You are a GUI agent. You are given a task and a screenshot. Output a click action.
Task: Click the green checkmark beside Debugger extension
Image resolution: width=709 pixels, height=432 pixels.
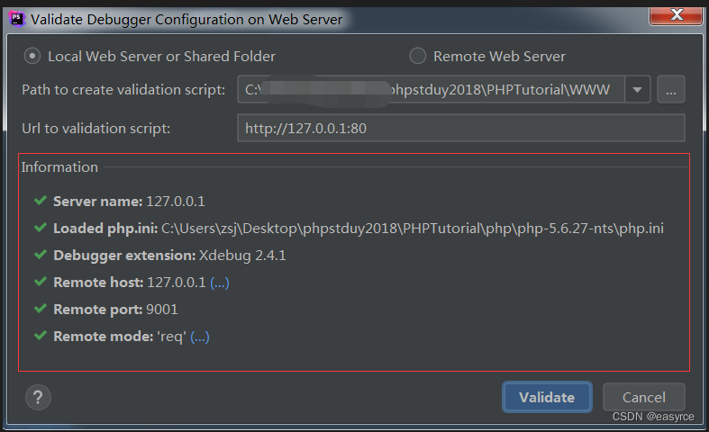(x=40, y=255)
